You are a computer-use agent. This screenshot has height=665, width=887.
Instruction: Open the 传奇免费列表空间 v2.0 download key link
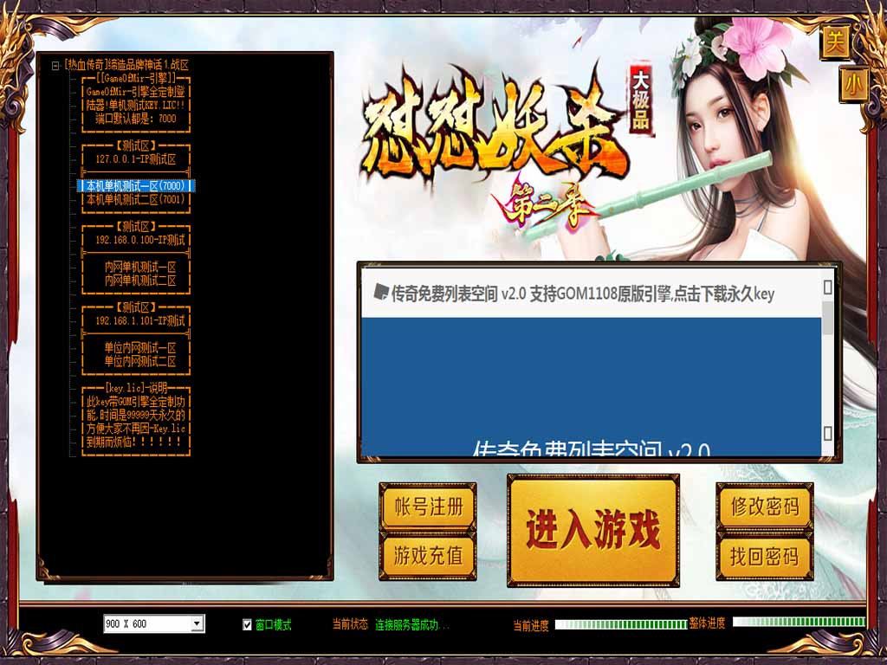point(583,294)
